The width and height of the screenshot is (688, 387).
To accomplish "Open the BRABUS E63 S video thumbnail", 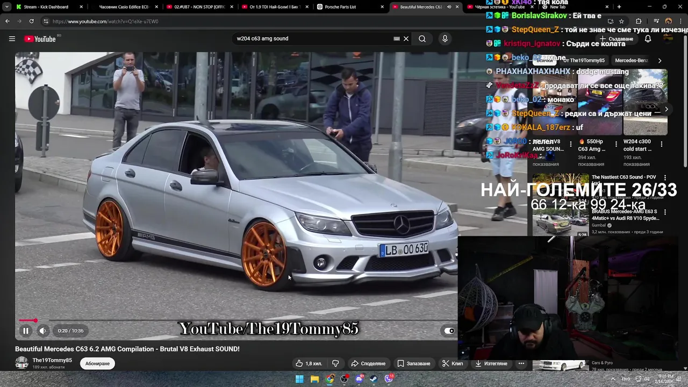I will 561,223.
